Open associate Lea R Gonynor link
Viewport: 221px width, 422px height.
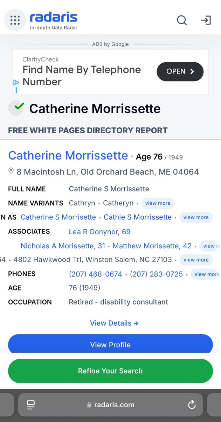99,232
